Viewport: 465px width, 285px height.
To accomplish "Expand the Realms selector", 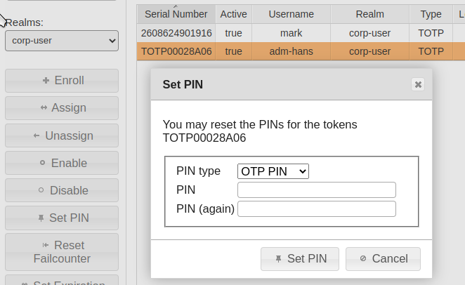I will 62,41.
